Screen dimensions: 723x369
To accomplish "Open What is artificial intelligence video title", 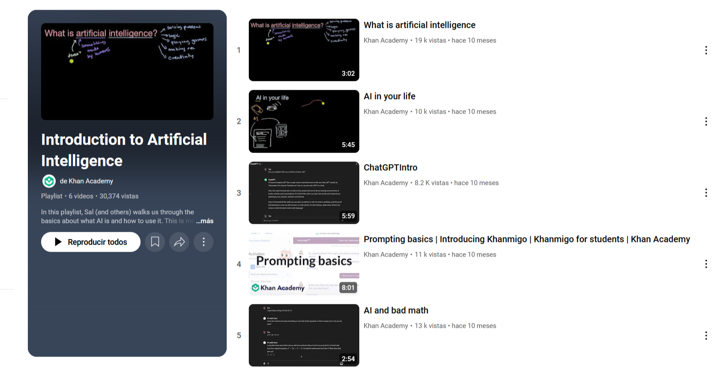I will coord(419,25).
